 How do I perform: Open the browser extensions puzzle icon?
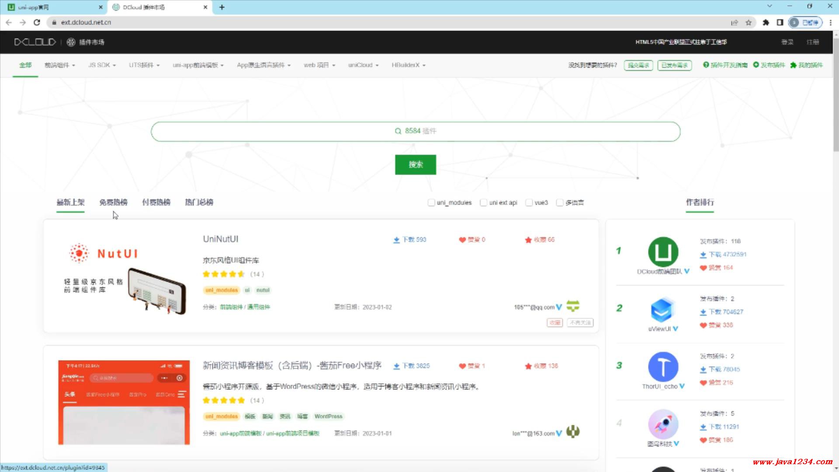pos(766,22)
